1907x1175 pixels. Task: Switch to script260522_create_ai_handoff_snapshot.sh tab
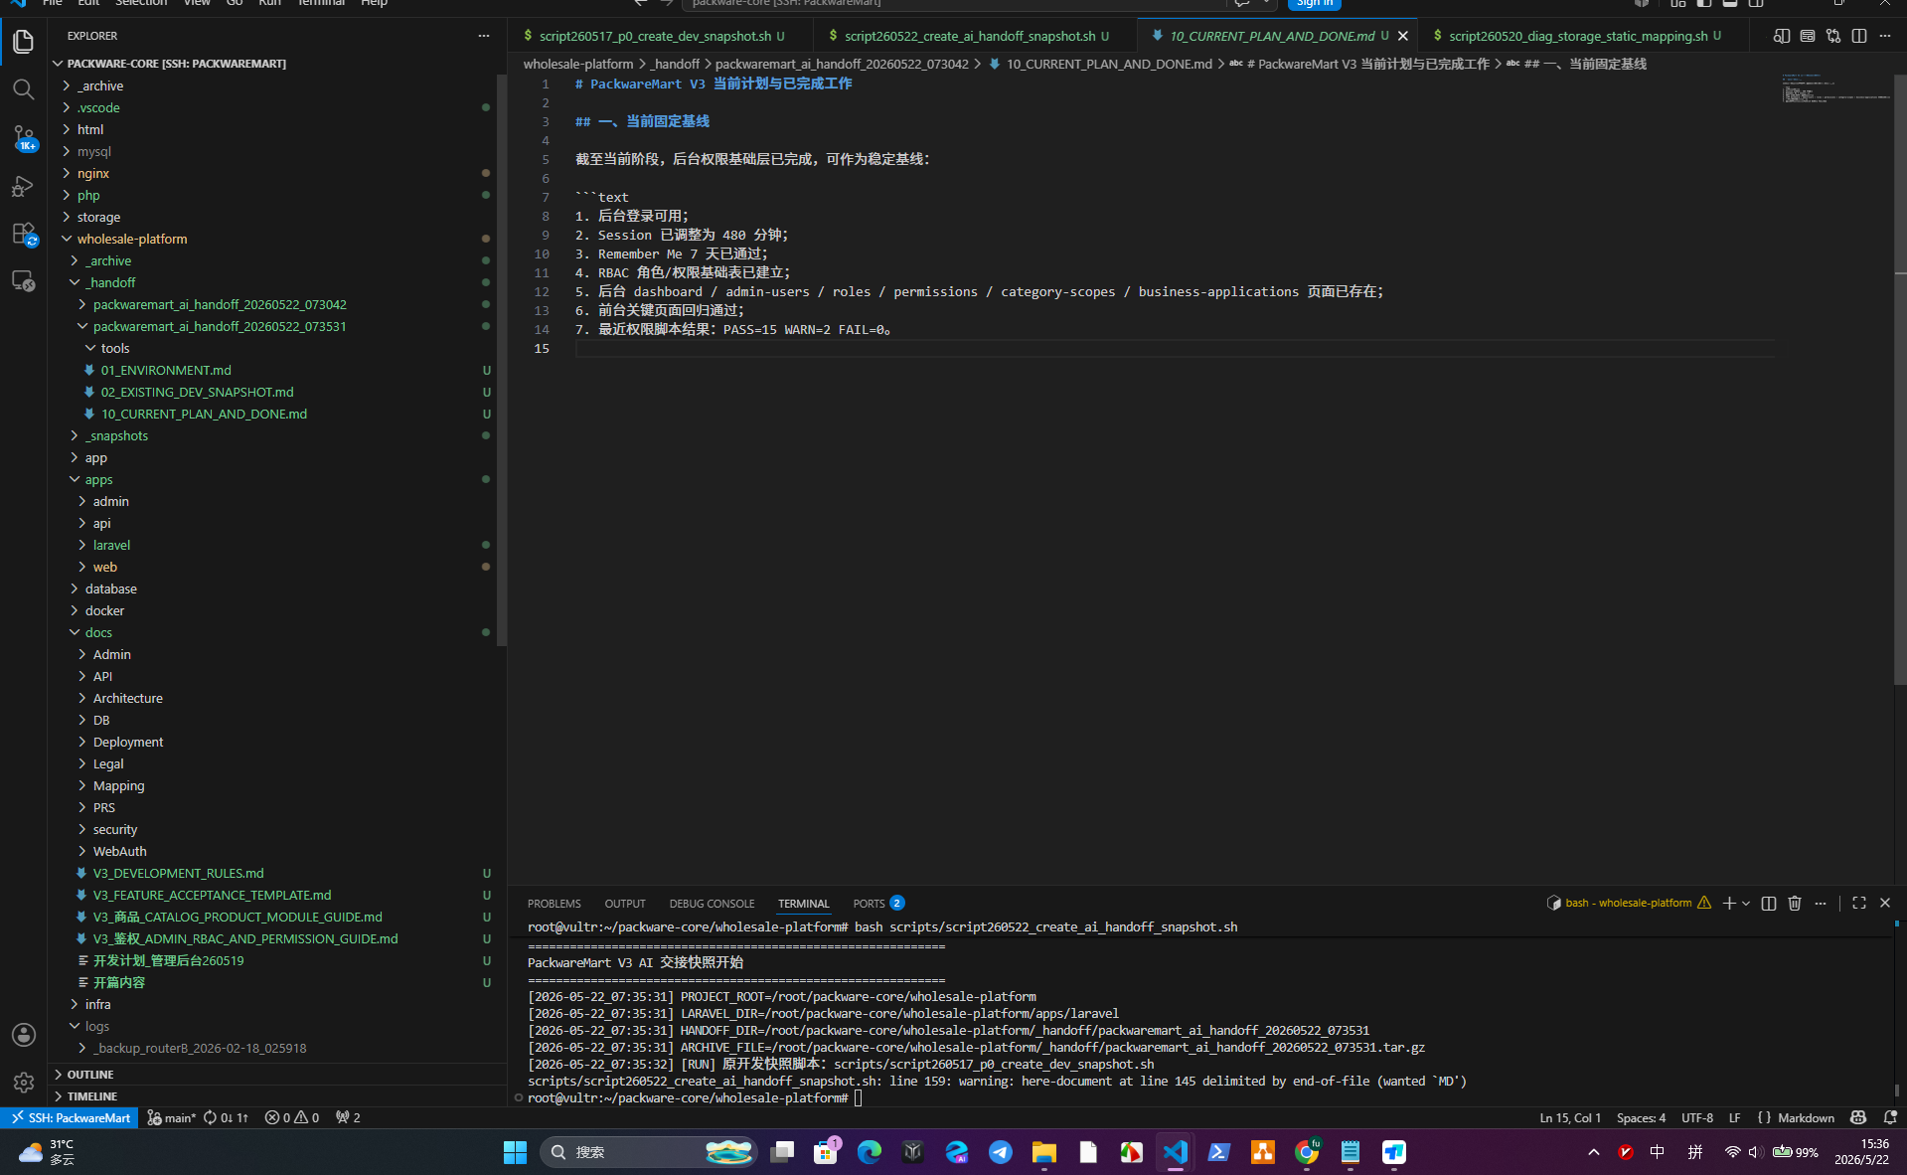[x=976, y=36]
